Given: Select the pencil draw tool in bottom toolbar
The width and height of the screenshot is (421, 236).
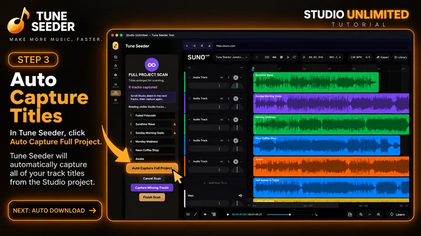Looking at the screenshot, I should tap(196, 214).
